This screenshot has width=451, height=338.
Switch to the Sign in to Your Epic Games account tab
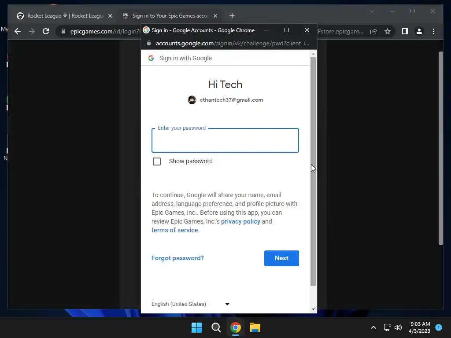pos(170,16)
